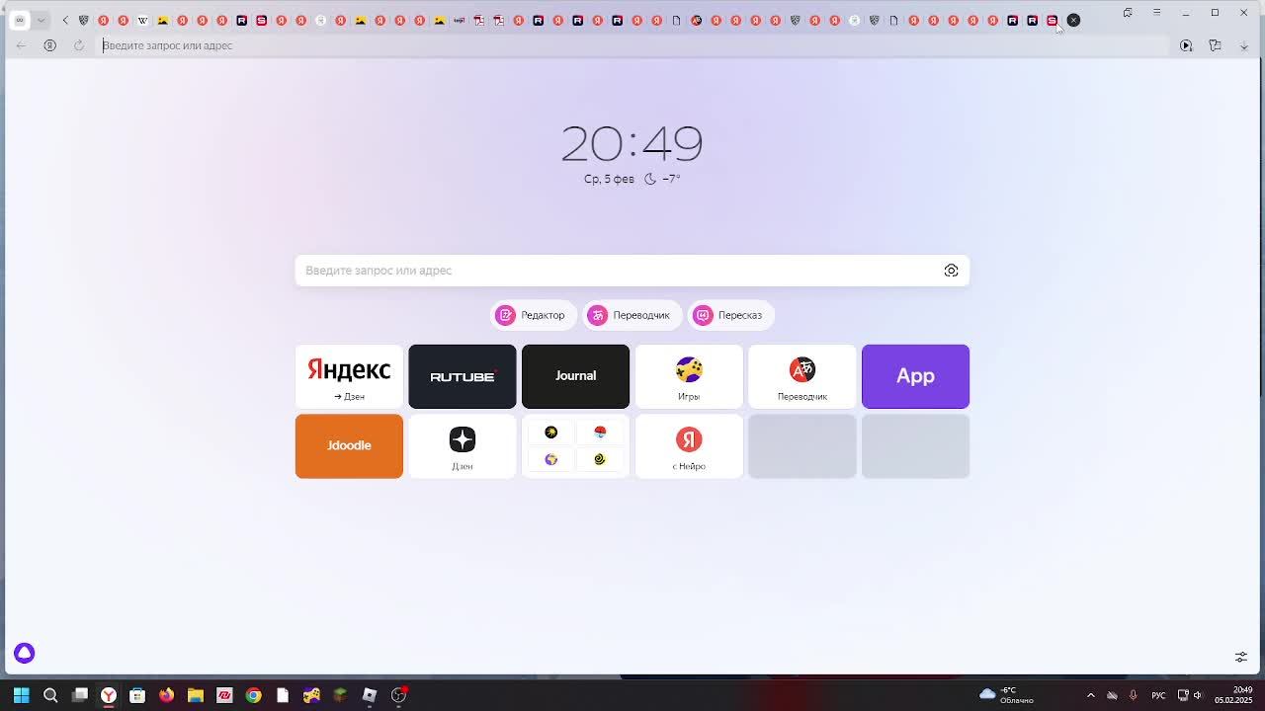Open the Minecraft block icon on taskbar
This screenshot has height=711, width=1265.
click(x=340, y=695)
